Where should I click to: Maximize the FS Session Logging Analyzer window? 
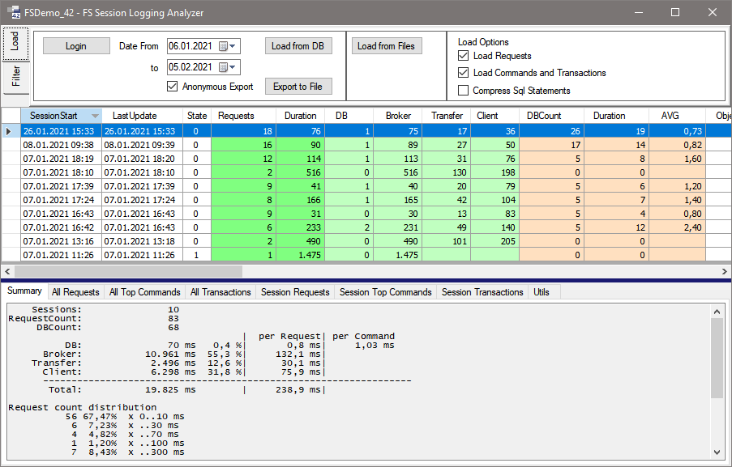(675, 12)
